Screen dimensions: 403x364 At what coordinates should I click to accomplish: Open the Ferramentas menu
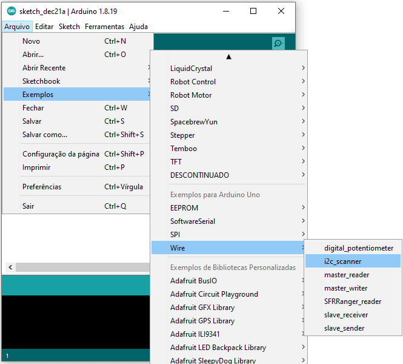click(x=104, y=27)
